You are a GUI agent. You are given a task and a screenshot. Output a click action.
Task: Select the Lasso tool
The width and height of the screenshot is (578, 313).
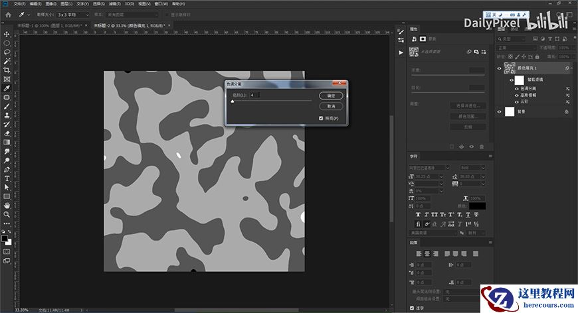7,52
